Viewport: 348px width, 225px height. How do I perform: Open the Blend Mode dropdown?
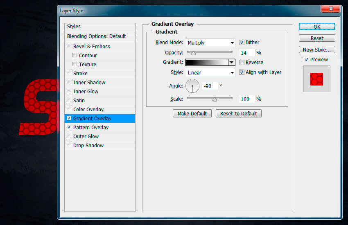[210, 43]
